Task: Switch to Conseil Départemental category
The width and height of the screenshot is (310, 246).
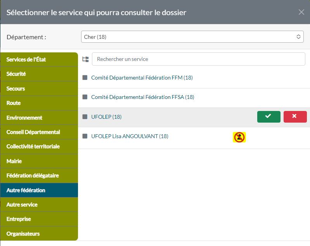Action: tap(39, 132)
